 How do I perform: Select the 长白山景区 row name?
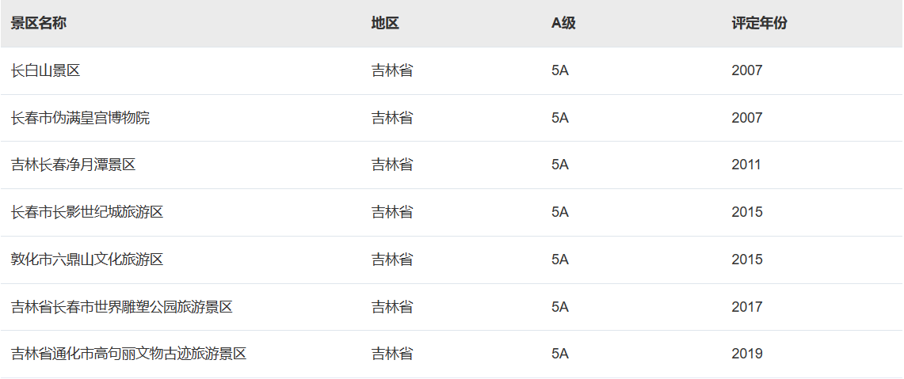pos(45,70)
